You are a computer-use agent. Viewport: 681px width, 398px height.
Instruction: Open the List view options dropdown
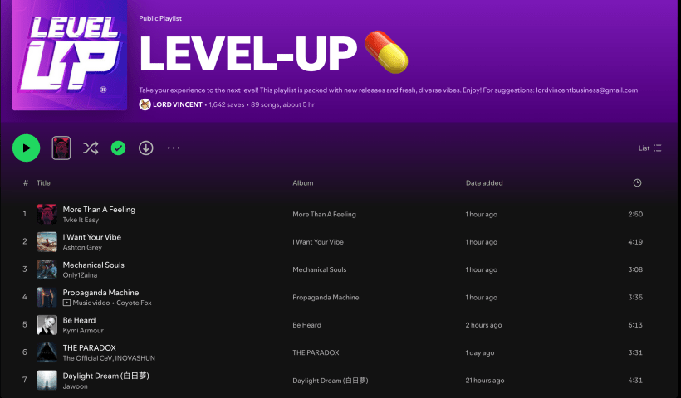point(650,148)
